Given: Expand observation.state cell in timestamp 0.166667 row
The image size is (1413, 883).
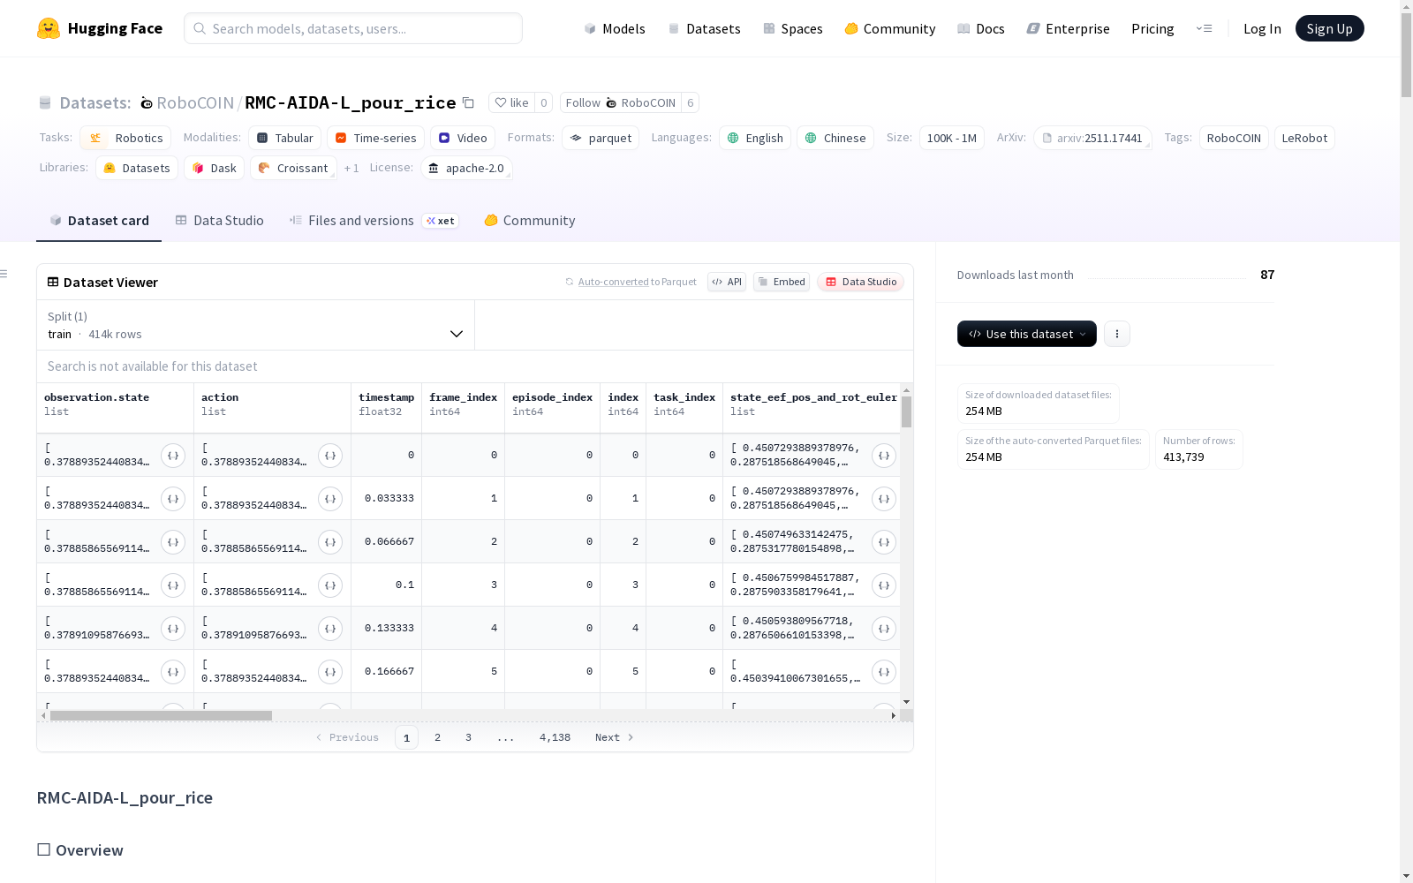Looking at the screenshot, I should 173,672.
